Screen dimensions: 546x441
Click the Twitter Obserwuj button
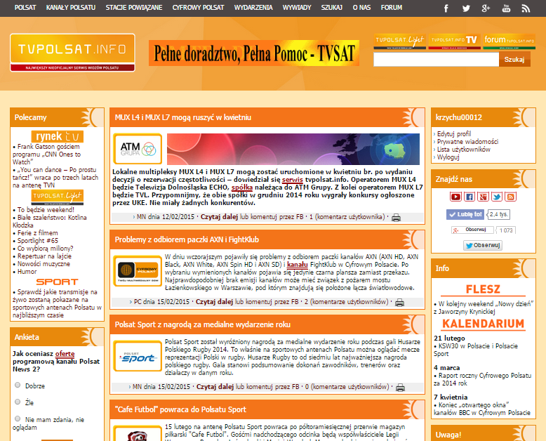coord(483,245)
